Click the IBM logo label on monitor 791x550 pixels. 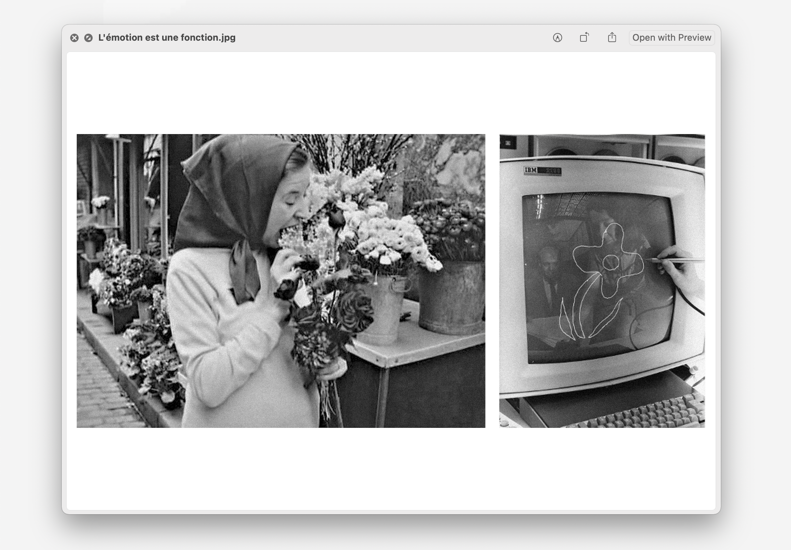coord(531,170)
